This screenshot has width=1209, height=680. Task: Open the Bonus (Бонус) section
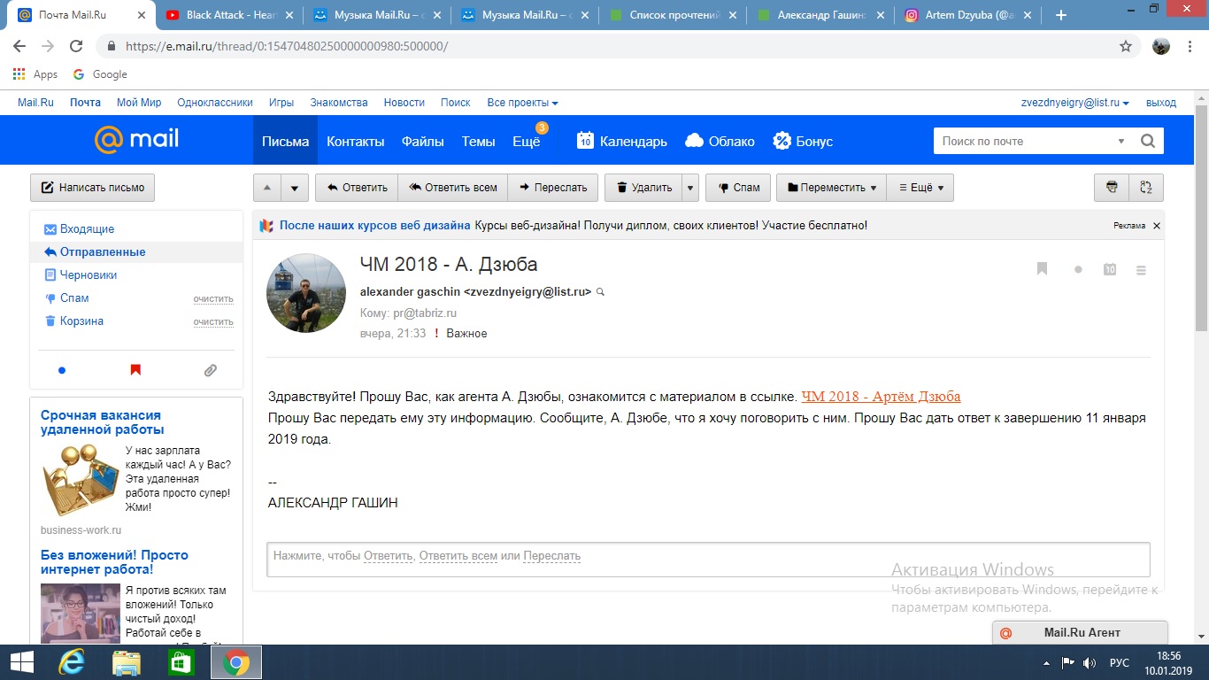(x=803, y=141)
